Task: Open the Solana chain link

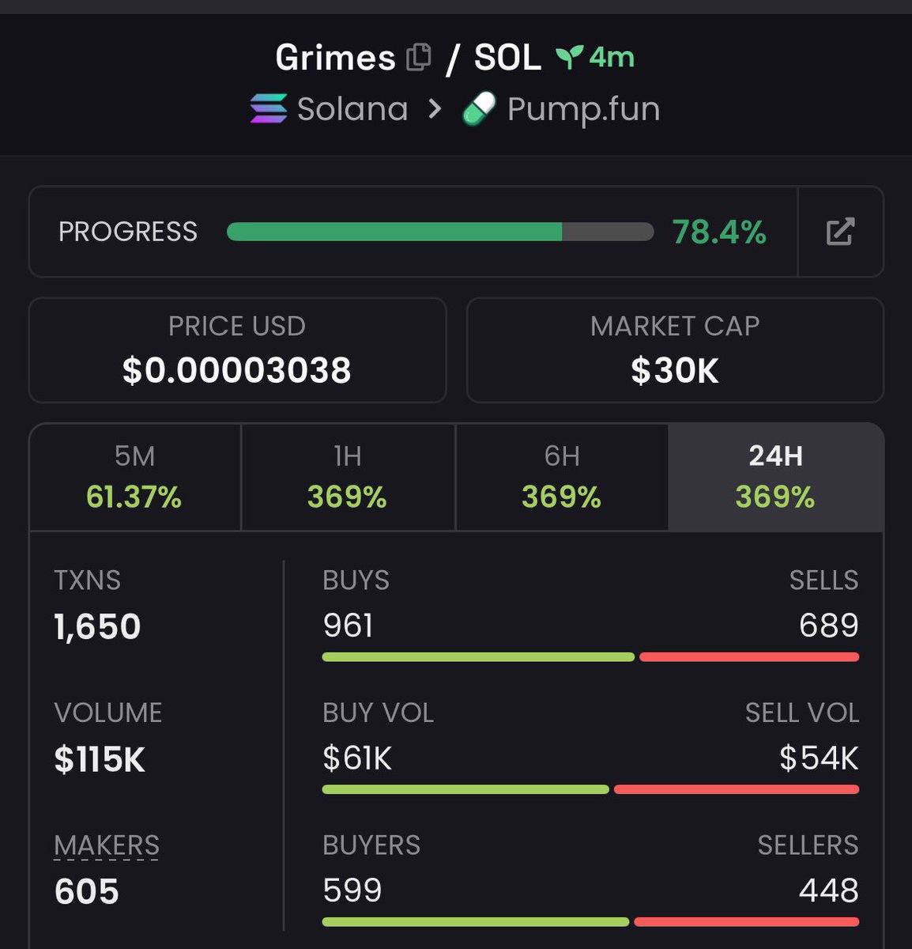Action: click(x=352, y=109)
